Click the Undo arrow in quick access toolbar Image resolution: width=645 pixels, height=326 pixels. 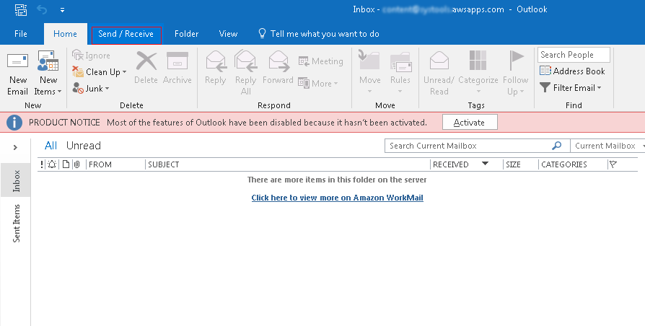42,9
